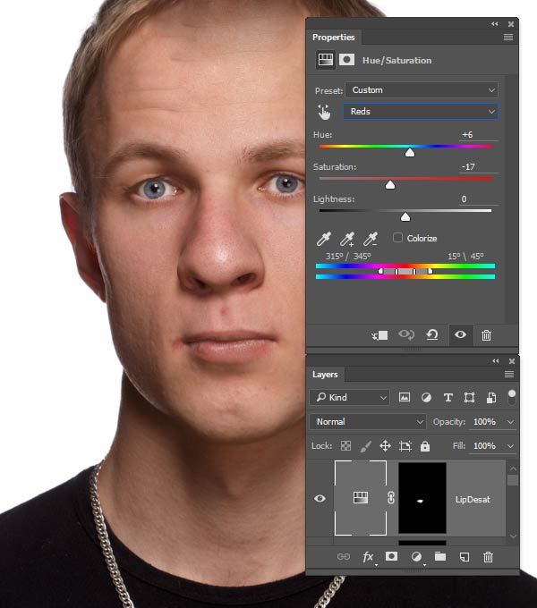Image resolution: width=537 pixels, height=608 pixels.
Task: Clip adjustment to layer below
Action: [x=379, y=335]
